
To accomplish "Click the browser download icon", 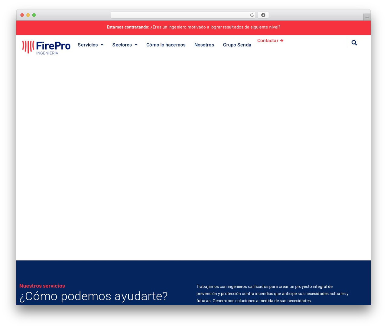I will tap(263, 15).
